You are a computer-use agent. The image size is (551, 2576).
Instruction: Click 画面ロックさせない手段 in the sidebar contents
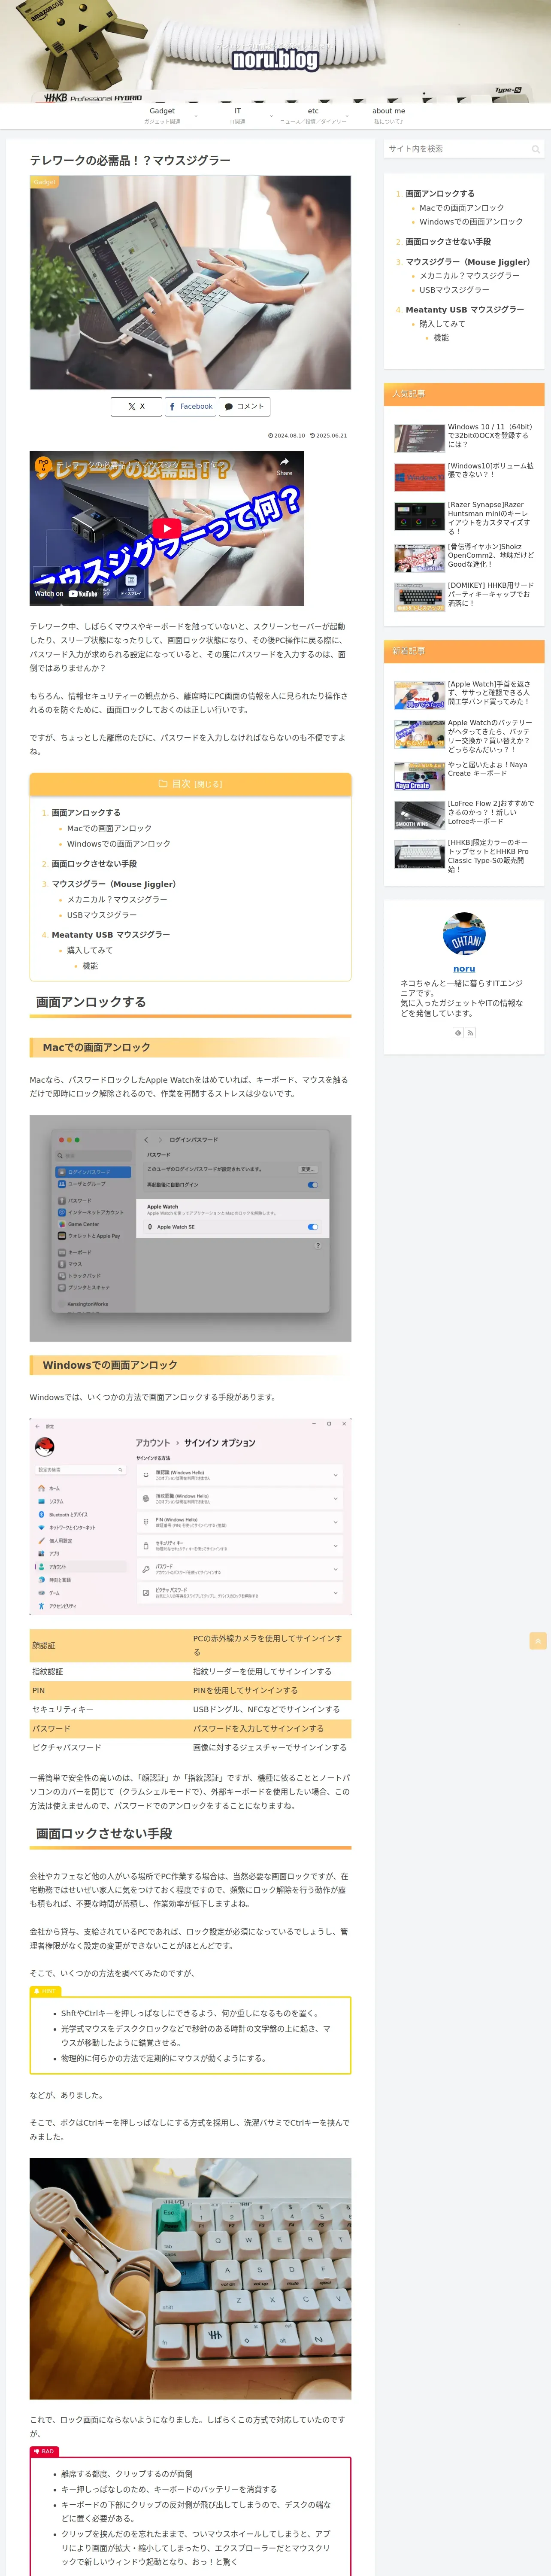(448, 242)
